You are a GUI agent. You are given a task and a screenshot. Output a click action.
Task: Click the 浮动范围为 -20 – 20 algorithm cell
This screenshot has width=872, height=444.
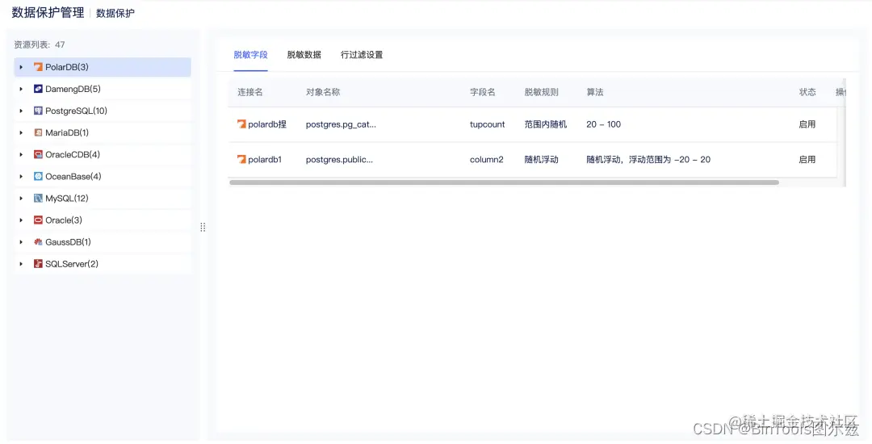pos(648,160)
